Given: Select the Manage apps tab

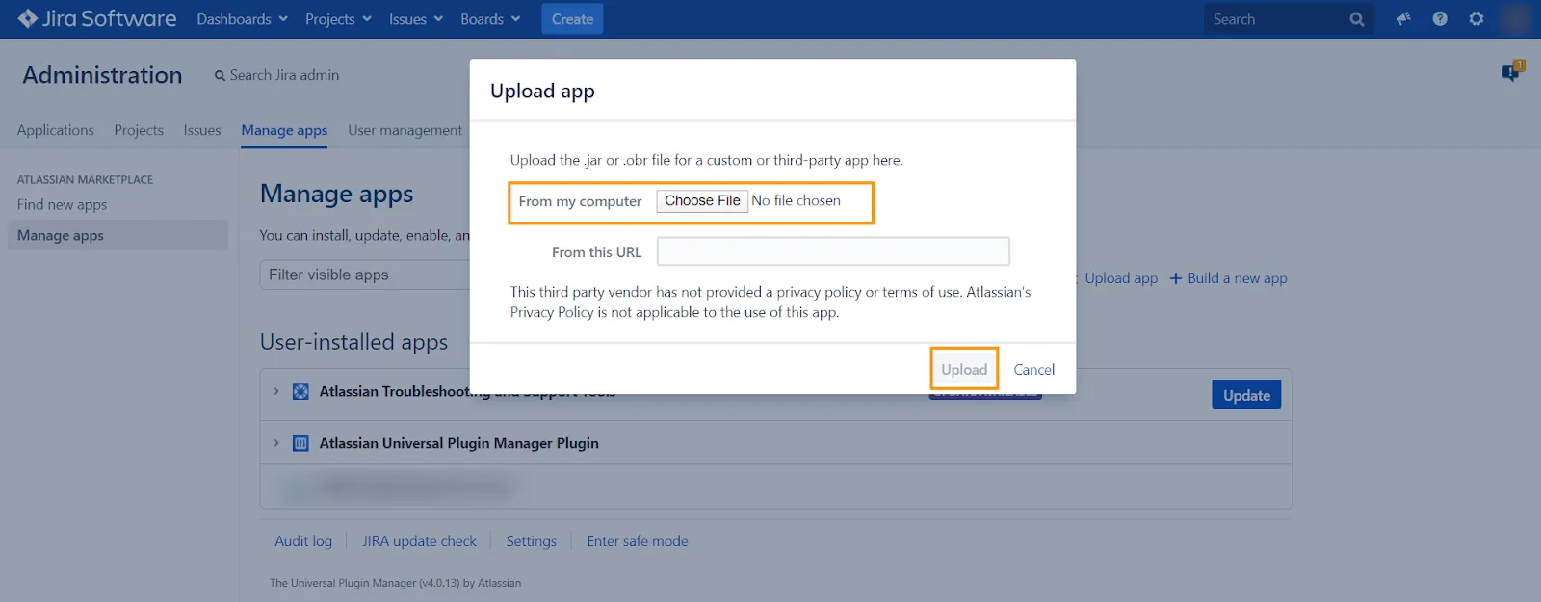Looking at the screenshot, I should point(284,130).
